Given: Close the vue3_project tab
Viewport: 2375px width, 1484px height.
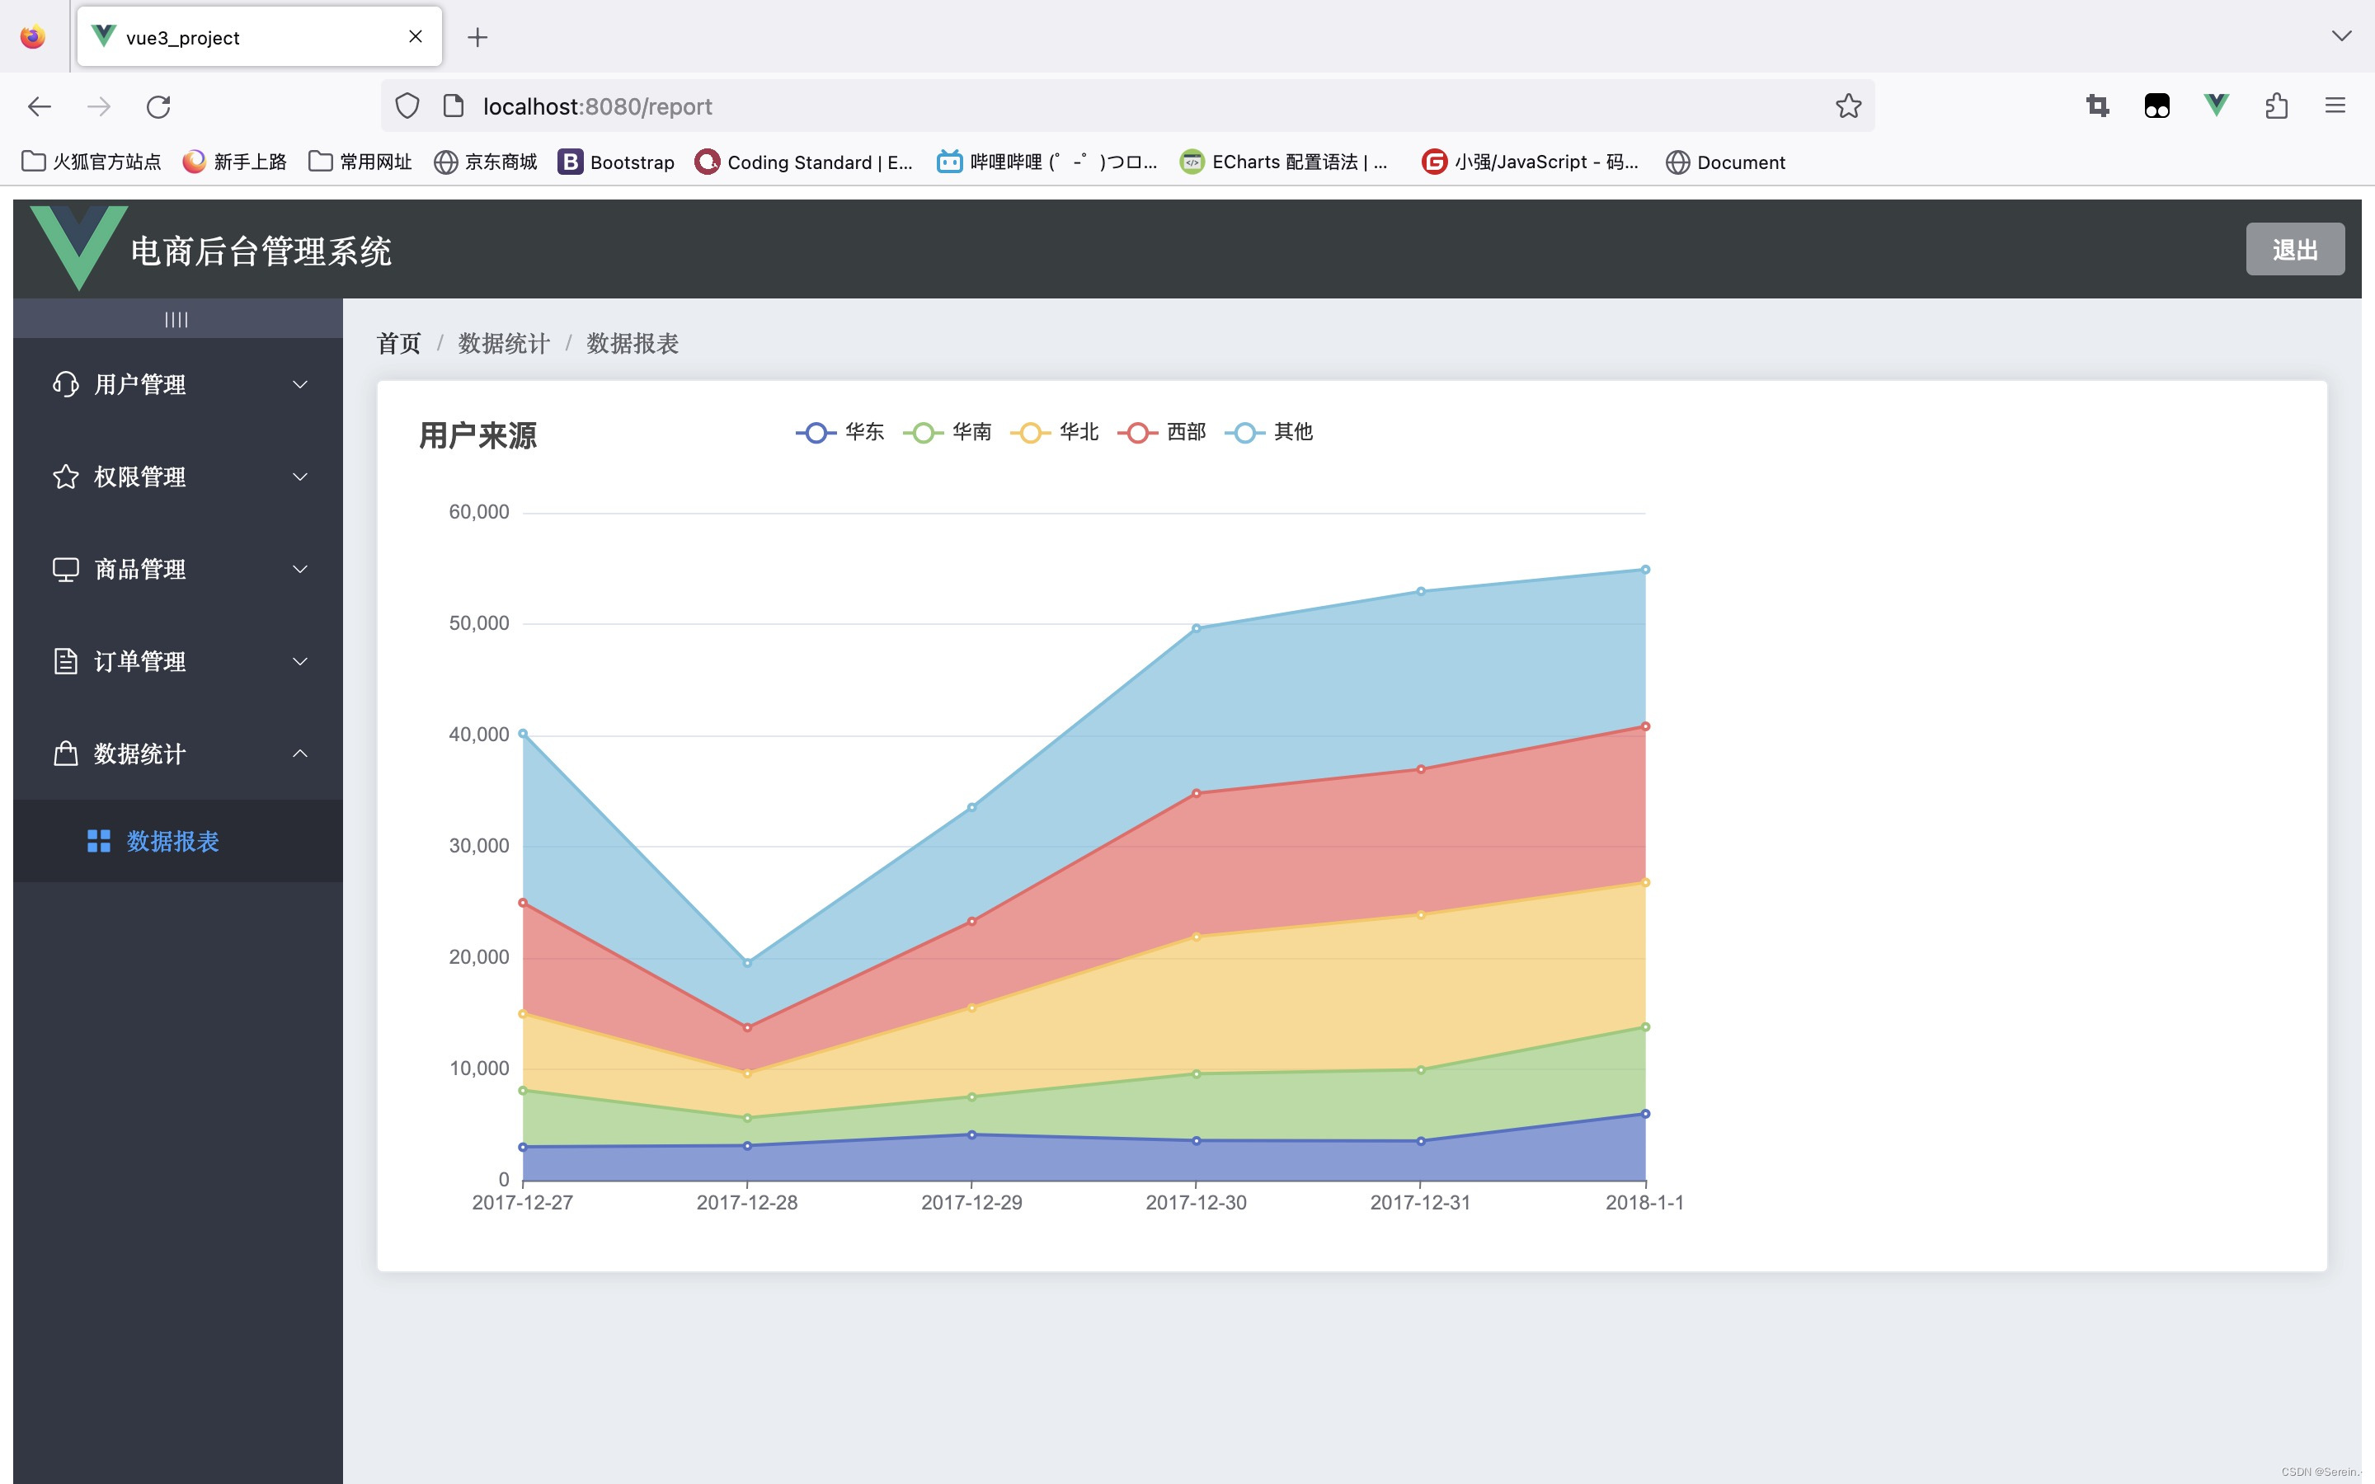Looking at the screenshot, I should pyautogui.click(x=416, y=36).
